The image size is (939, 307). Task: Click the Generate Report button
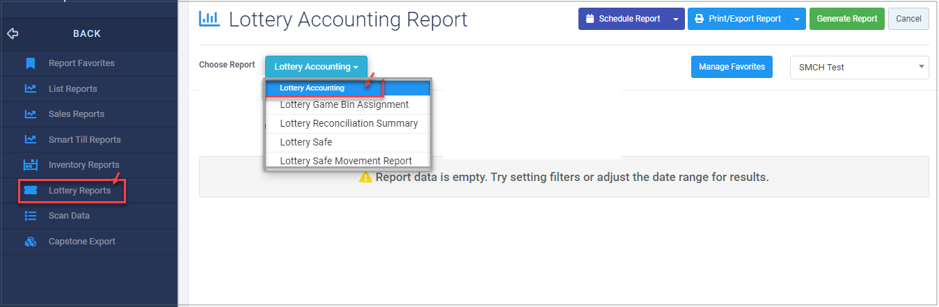click(847, 19)
